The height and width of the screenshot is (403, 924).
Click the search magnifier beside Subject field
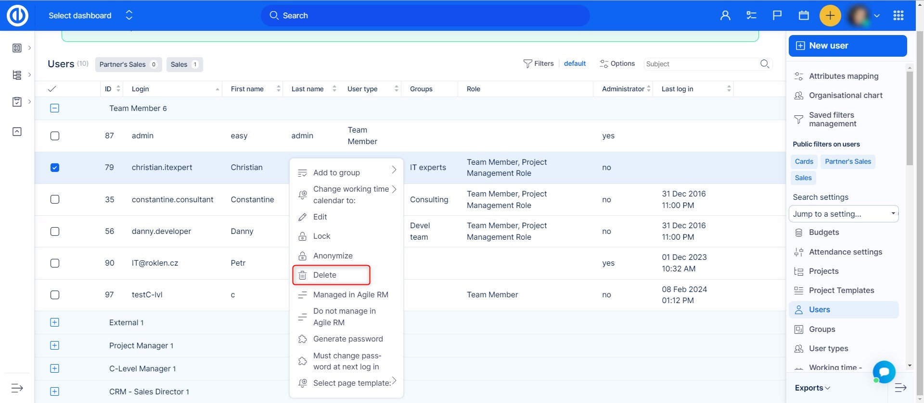[764, 64]
